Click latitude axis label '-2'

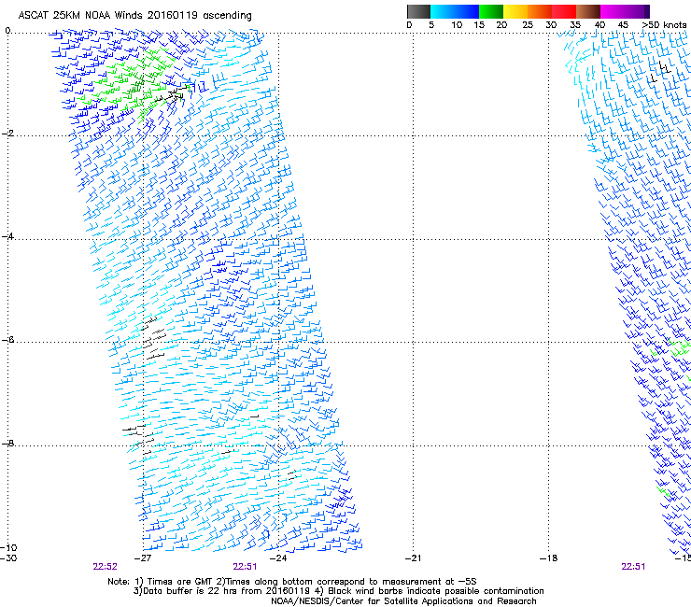coord(7,134)
